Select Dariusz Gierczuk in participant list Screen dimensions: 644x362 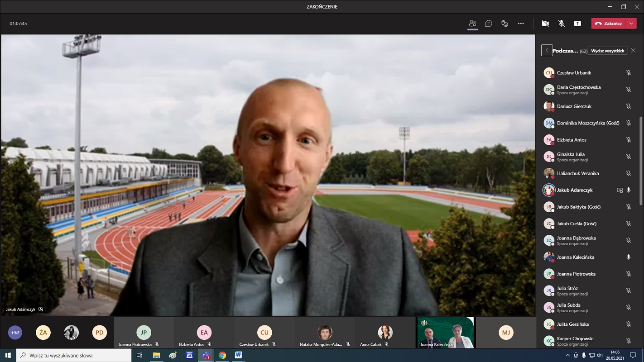(574, 106)
